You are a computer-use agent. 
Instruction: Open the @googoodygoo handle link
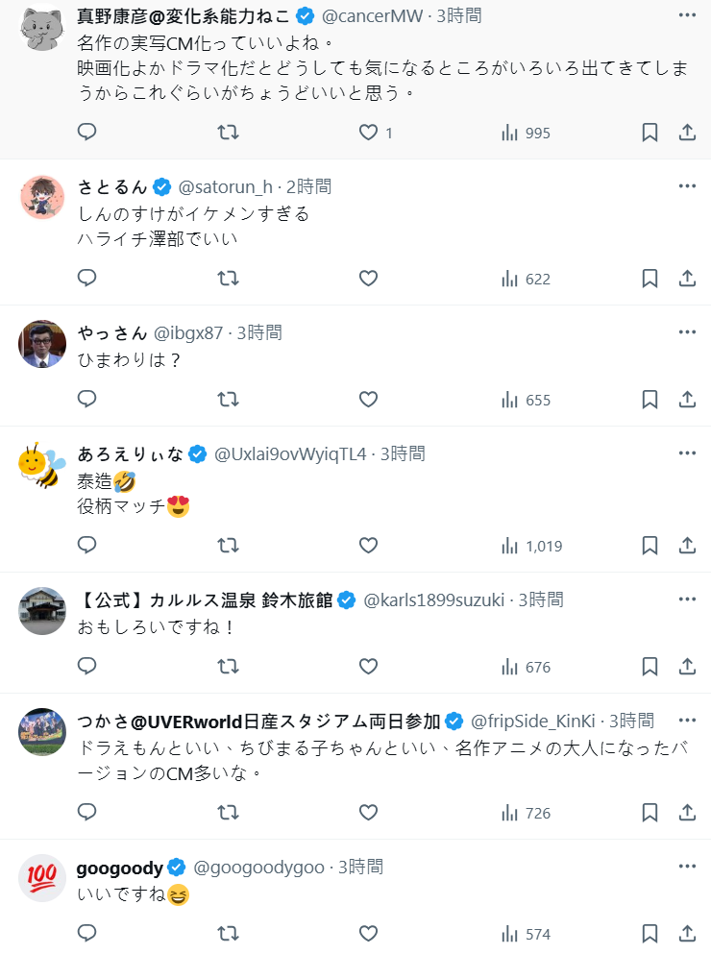point(260,868)
